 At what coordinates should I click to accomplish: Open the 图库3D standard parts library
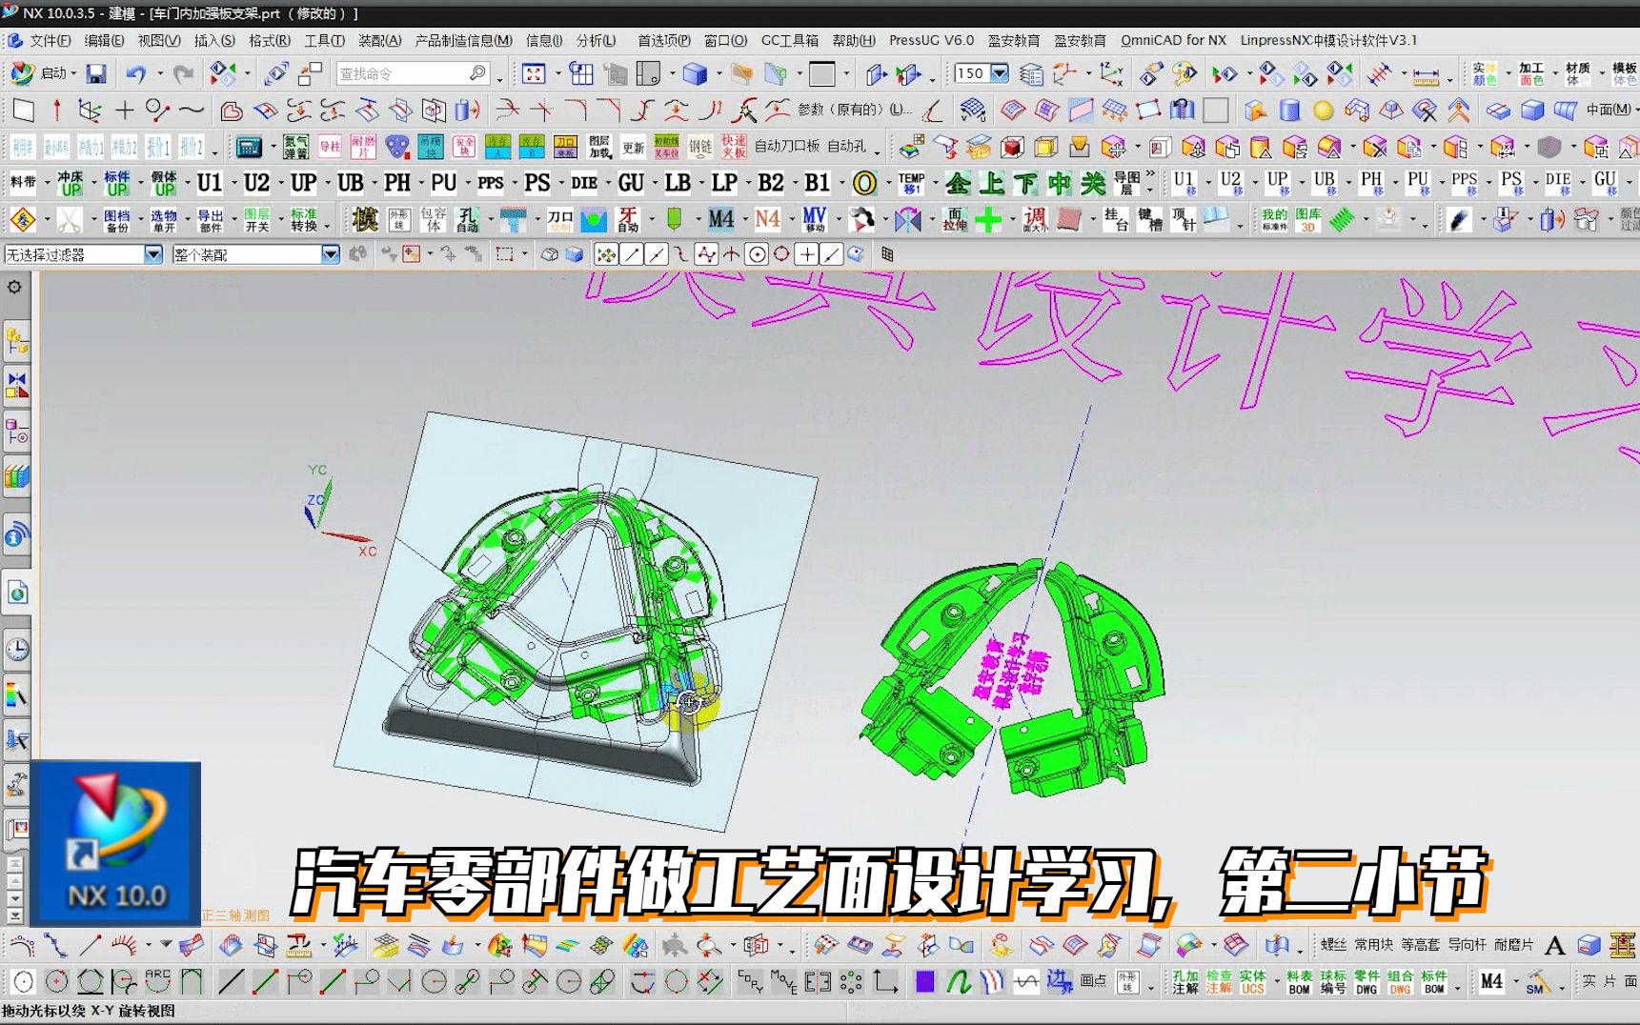[1308, 219]
